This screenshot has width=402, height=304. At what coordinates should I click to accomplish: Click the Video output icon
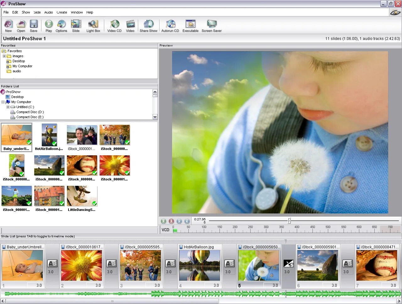130,26
